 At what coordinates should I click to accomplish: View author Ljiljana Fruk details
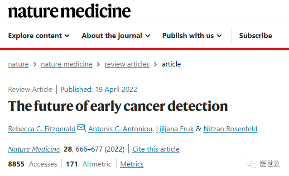coord(175,129)
